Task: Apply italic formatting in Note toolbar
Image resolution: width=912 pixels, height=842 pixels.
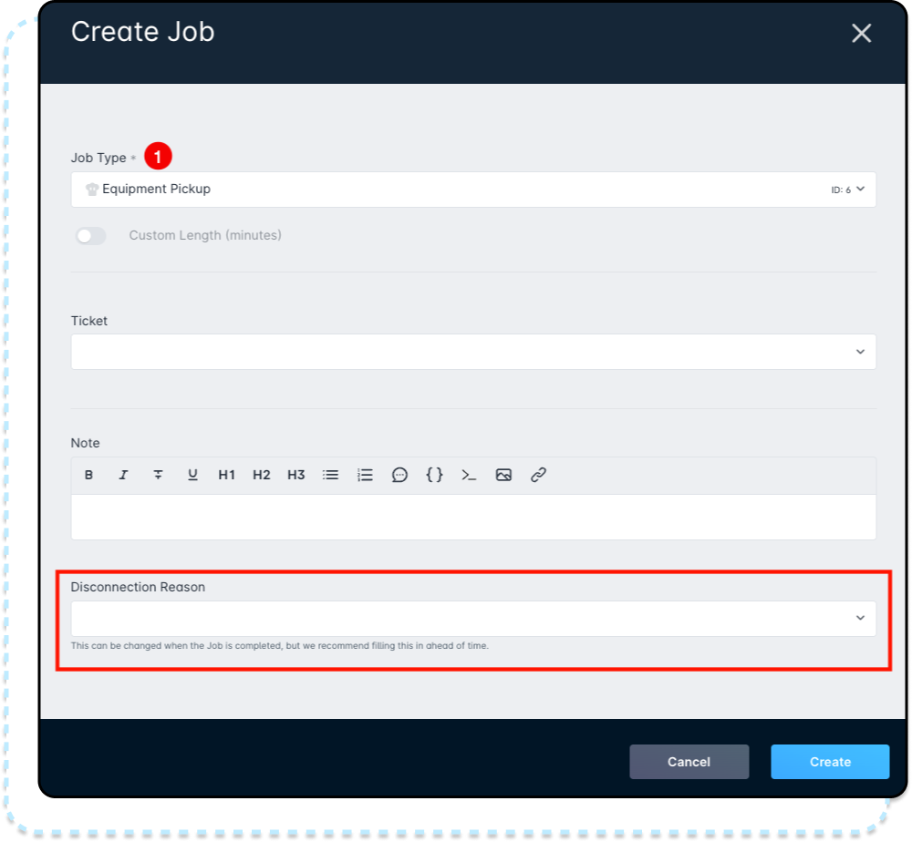Action: 123,475
